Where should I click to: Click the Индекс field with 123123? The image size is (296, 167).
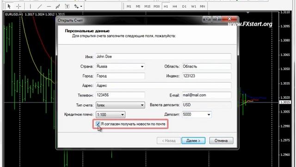point(207,76)
